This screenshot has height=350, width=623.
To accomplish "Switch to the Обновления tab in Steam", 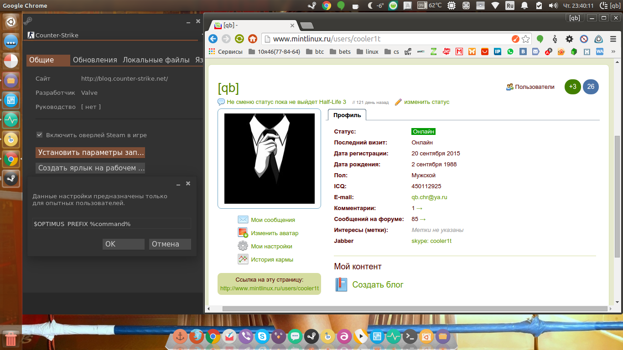I will coord(95,60).
